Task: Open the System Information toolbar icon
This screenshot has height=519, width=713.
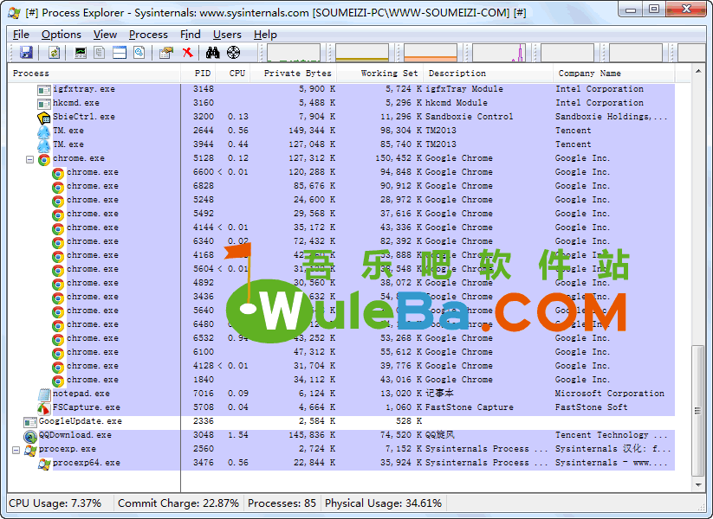Action: pos(81,53)
